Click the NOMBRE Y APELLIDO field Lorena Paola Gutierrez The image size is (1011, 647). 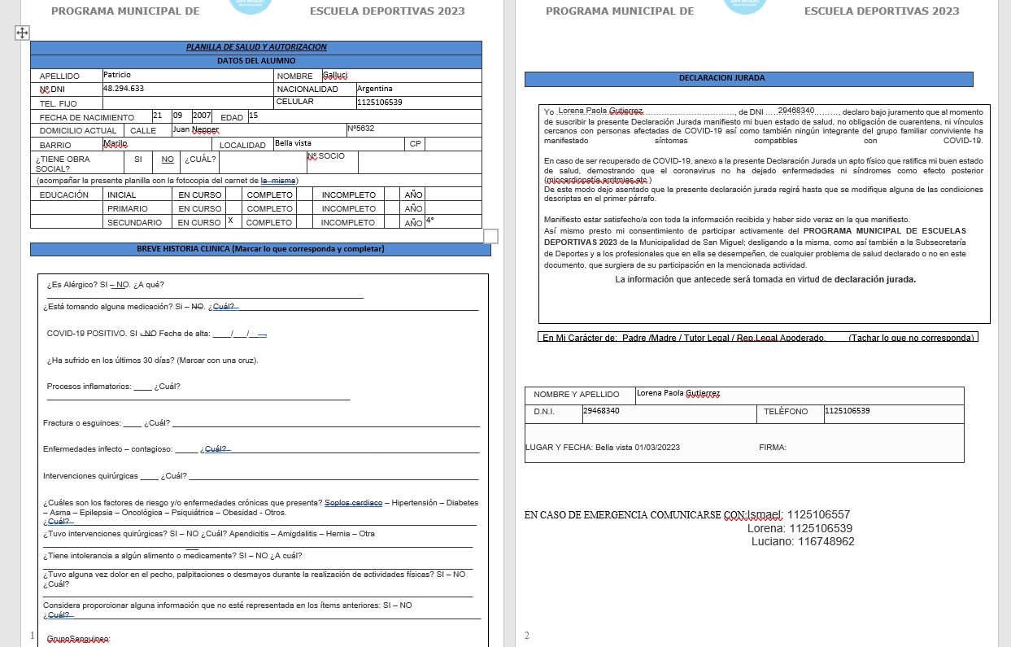(x=797, y=395)
